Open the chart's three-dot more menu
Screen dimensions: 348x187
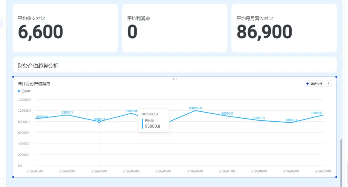[329, 84]
